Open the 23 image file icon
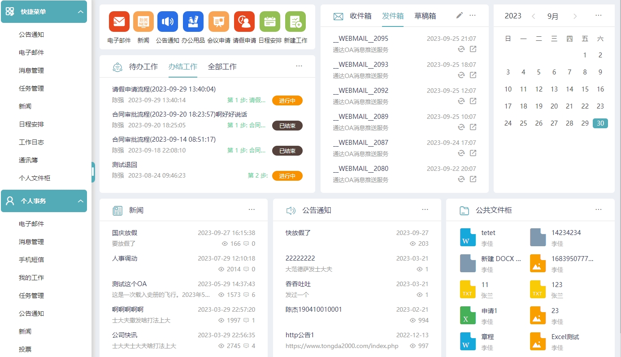Image resolution: width=621 pixels, height=357 pixels. [x=538, y=315]
